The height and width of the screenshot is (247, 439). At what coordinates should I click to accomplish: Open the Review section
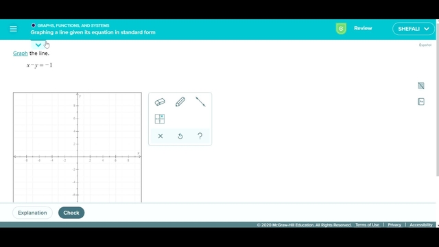pyautogui.click(x=363, y=28)
